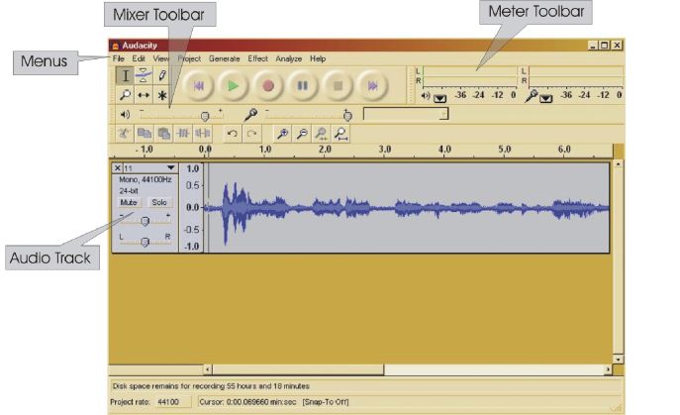Click the disk space remaining message

(211, 386)
